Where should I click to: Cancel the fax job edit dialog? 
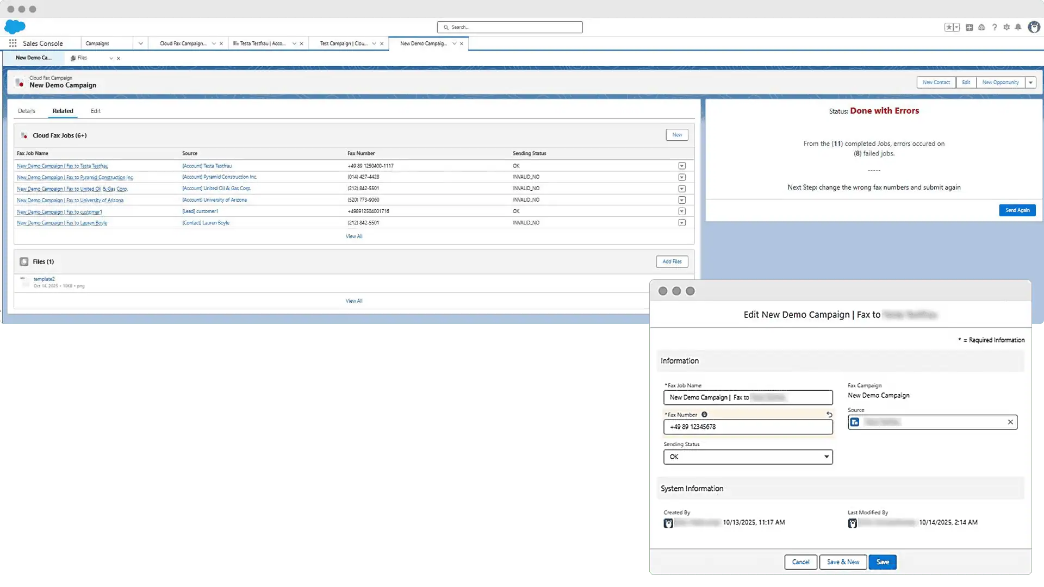coord(800,562)
